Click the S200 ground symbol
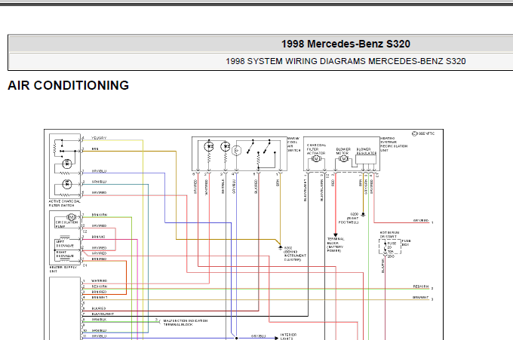The height and width of the screenshot is (340, 513). click(363, 214)
